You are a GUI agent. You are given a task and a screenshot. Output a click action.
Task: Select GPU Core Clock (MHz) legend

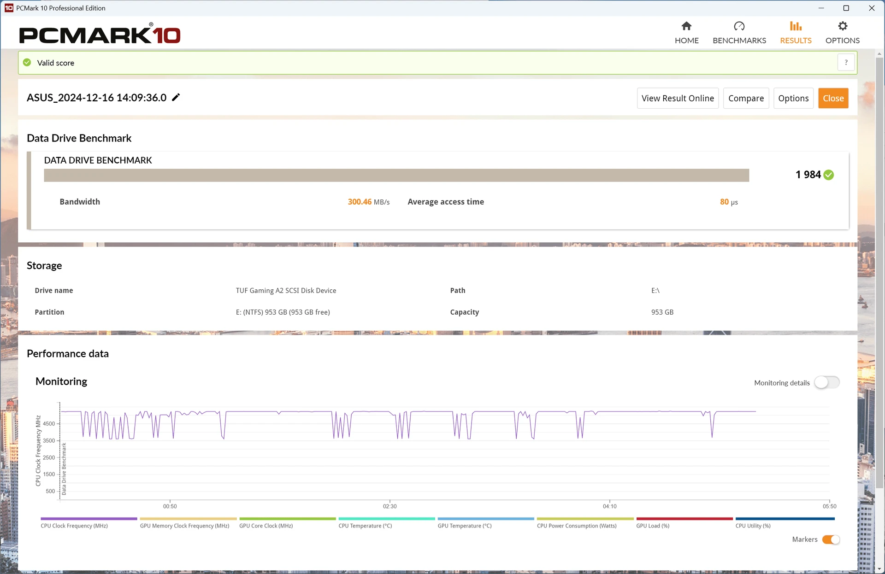click(x=287, y=523)
